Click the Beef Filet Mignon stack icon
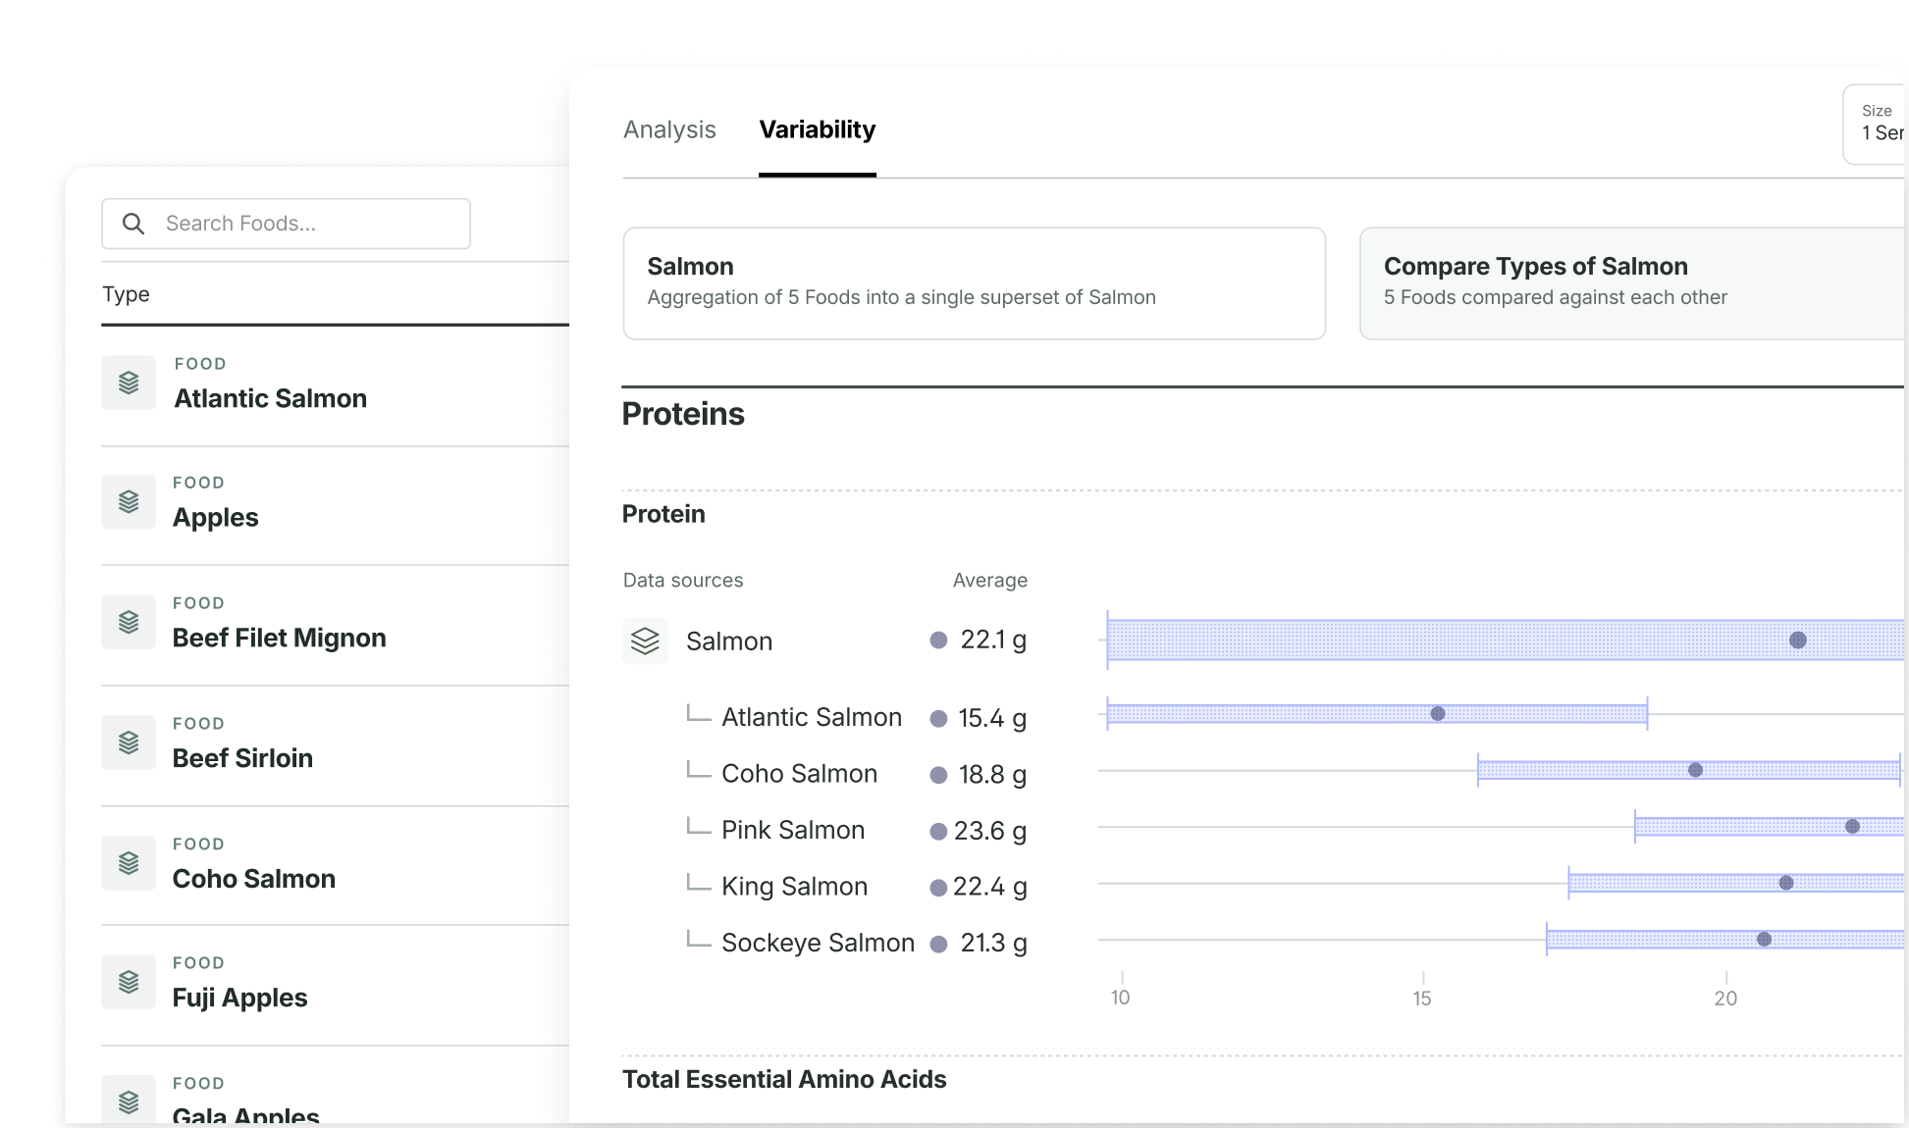 [129, 622]
